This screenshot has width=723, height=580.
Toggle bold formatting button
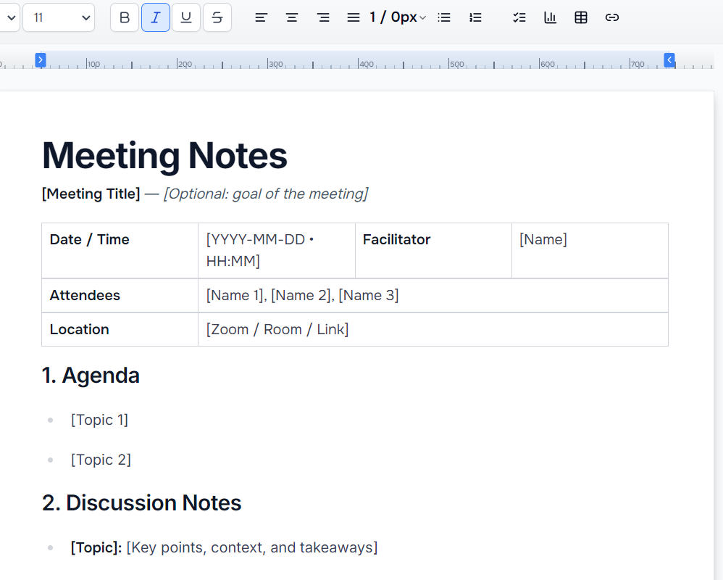pos(125,17)
